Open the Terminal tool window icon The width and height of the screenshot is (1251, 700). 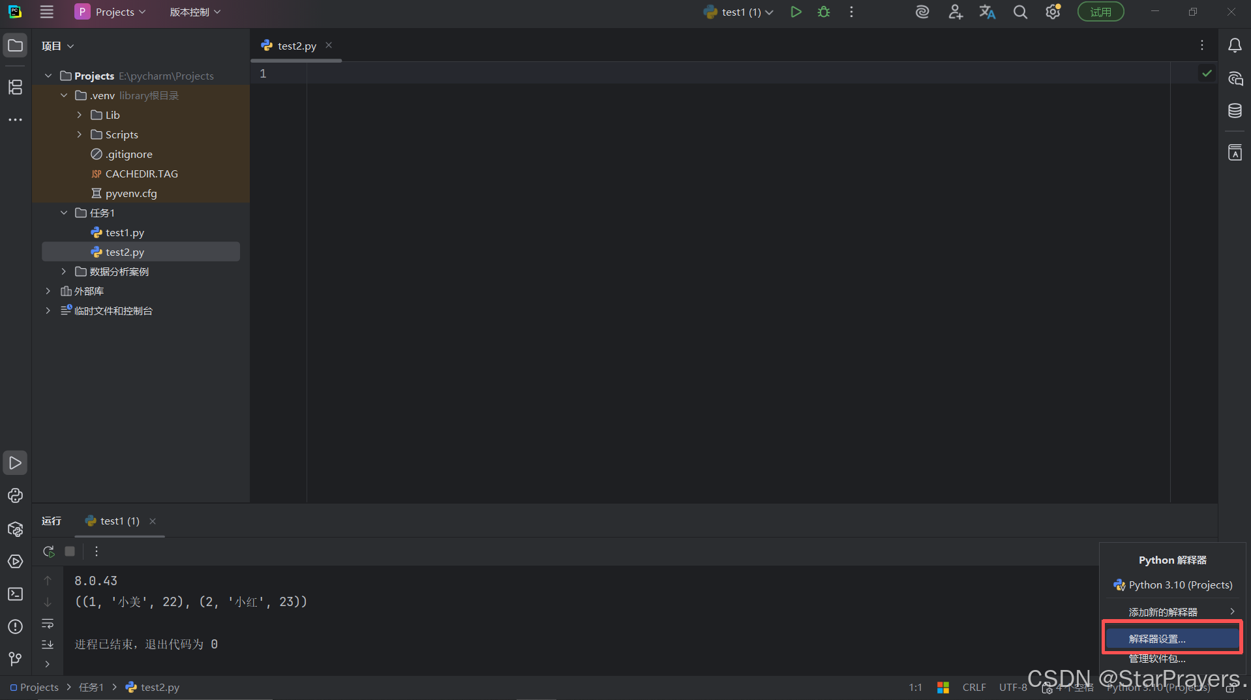15,594
